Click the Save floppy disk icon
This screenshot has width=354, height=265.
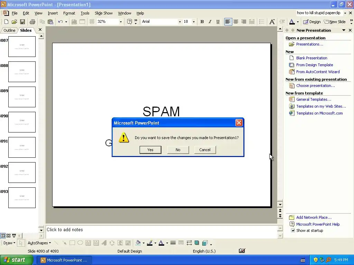click(22, 22)
